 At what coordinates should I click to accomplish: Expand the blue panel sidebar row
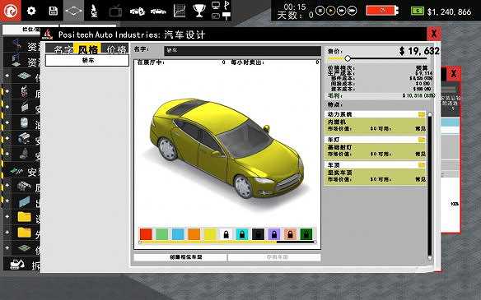(x=7, y=201)
